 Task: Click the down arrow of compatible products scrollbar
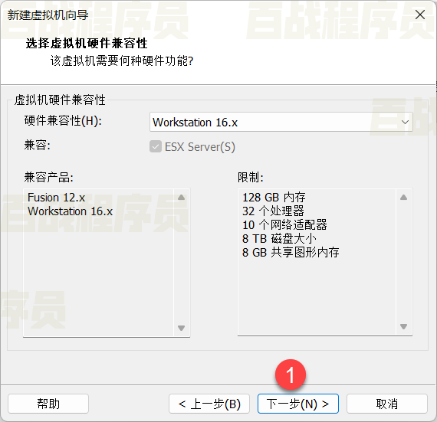[x=182, y=328]
